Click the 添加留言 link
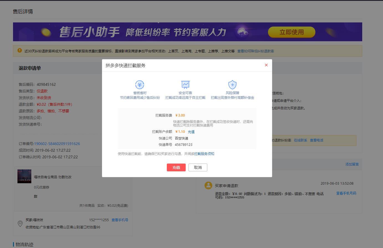 [352, 164]
